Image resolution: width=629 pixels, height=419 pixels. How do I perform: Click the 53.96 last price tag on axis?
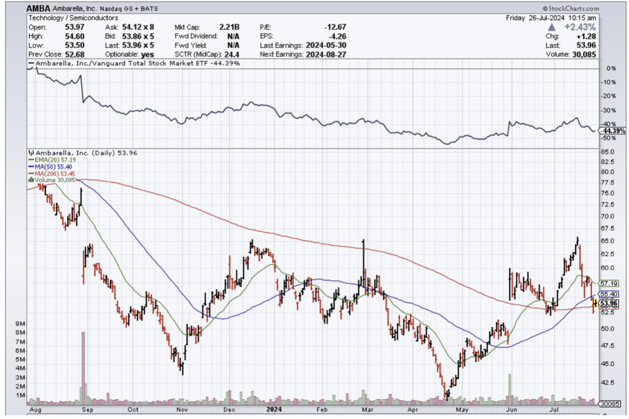(x=609, y=304)
